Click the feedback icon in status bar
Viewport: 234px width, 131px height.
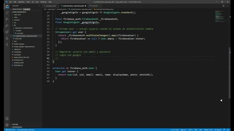224,130
